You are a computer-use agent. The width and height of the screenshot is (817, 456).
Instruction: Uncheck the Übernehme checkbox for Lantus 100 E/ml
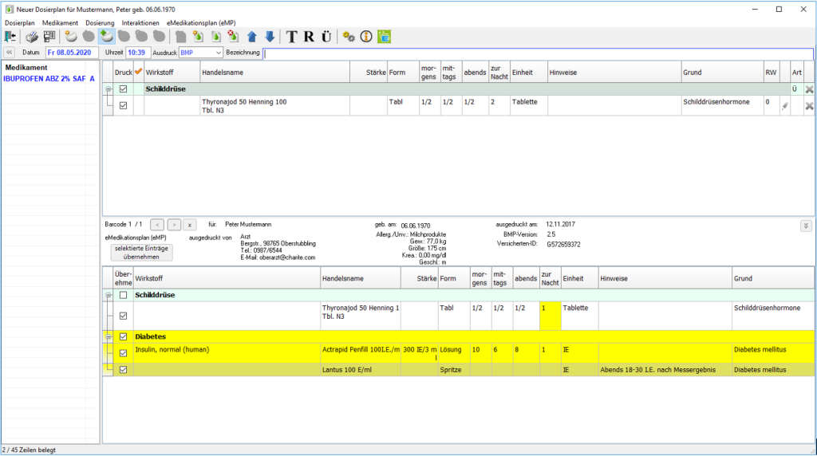(123, 370)
